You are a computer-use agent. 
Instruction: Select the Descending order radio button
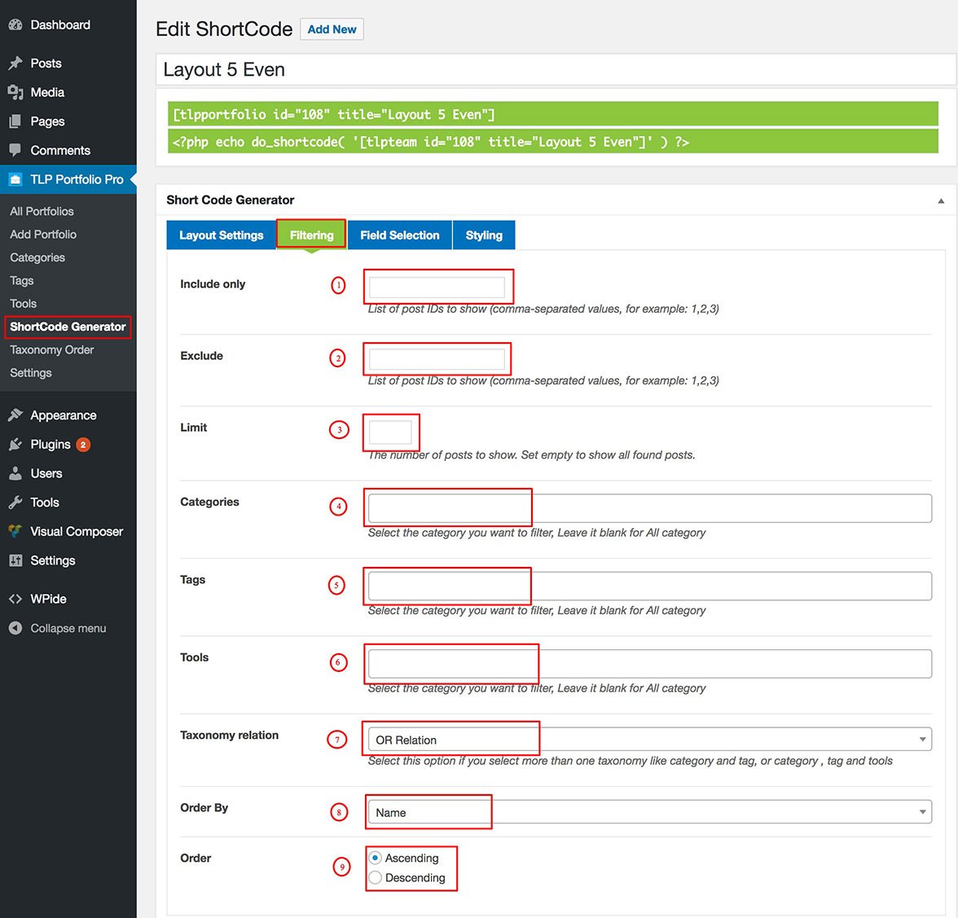[375, 877]
